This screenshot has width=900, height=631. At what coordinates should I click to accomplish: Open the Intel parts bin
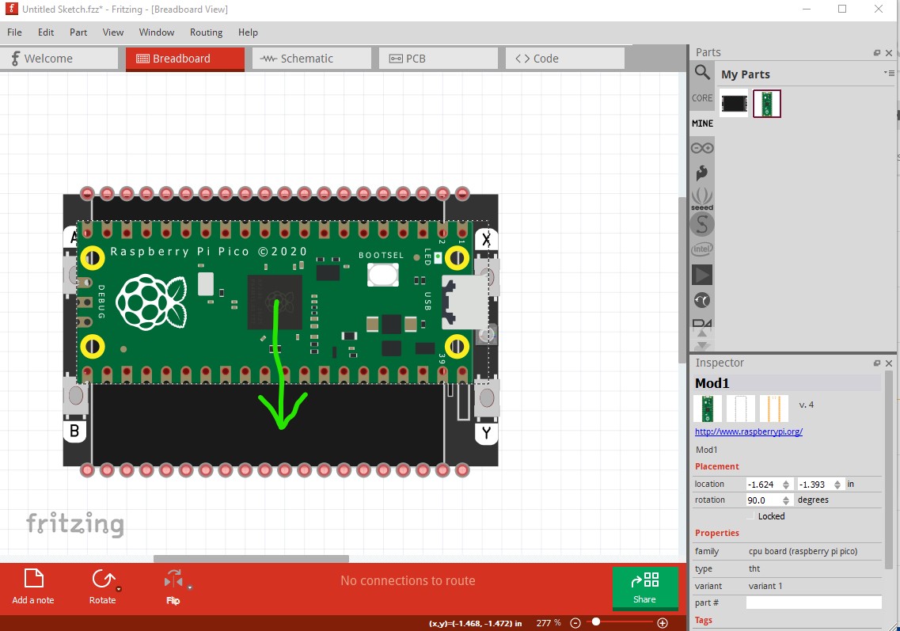pyautogui.click(x=702, y=249)
